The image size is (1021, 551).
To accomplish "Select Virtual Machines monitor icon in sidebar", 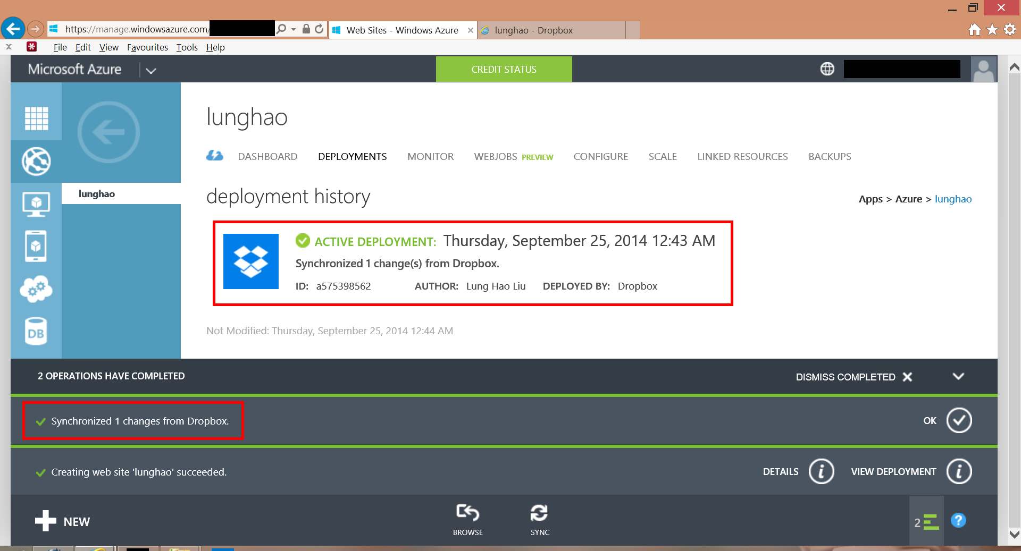I will click(x=36, y=204).
